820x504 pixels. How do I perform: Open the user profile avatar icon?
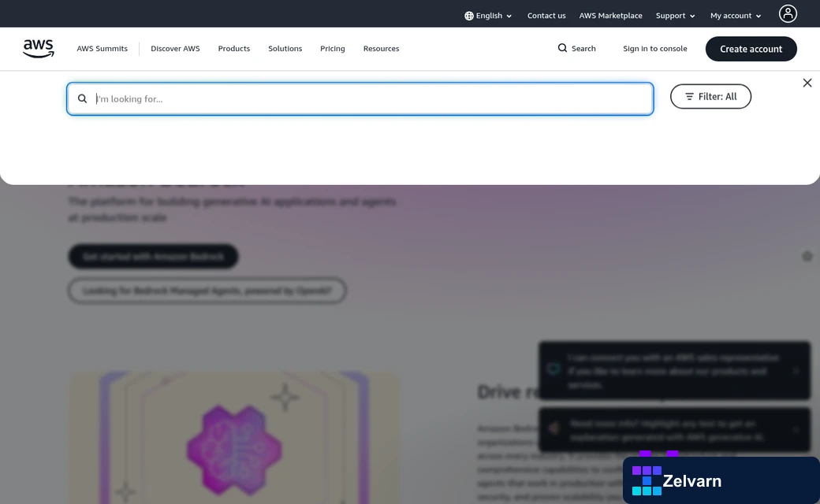788,13
